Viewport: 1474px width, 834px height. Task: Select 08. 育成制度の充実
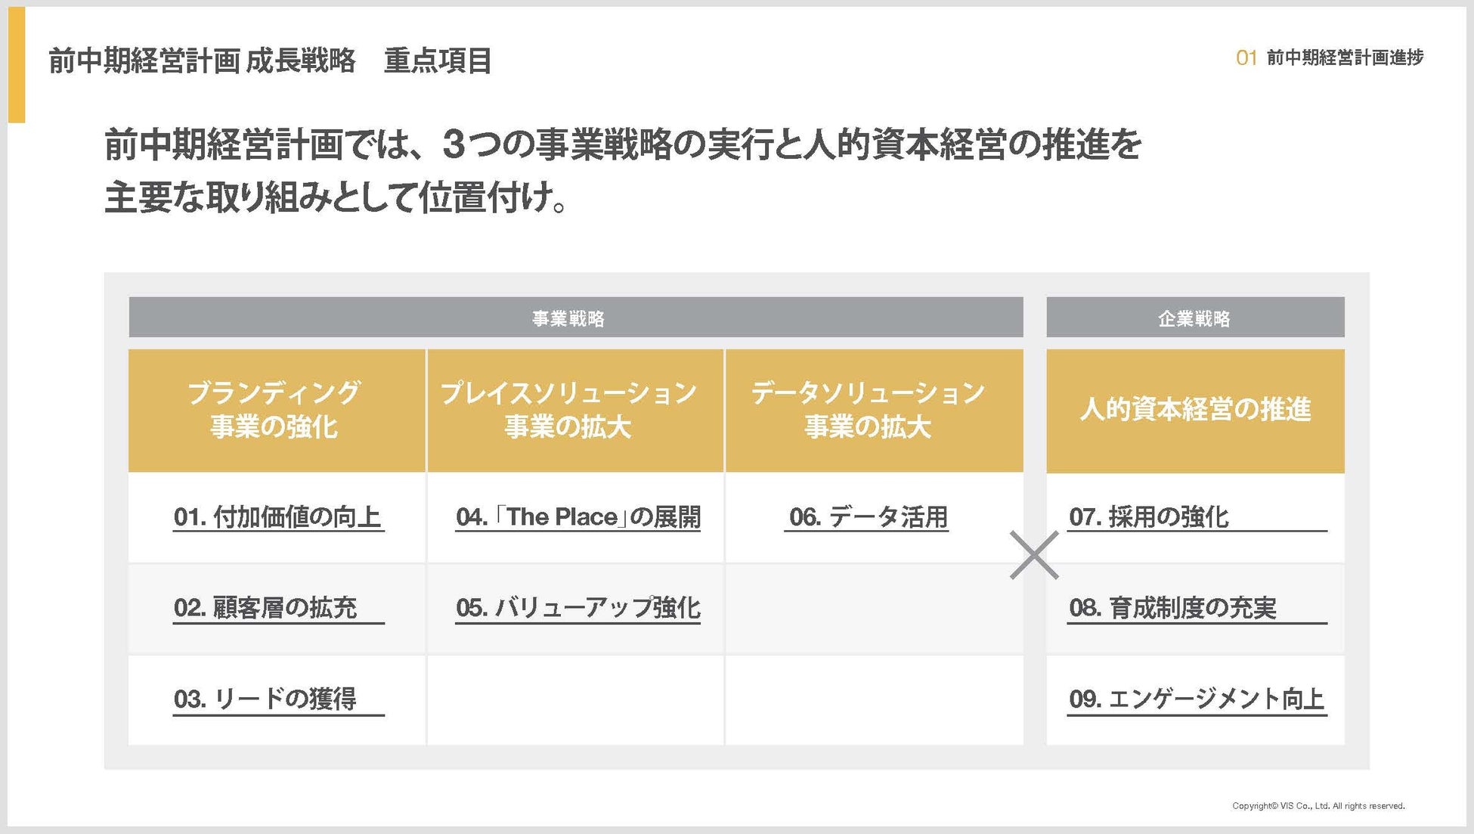(1172, 608)
